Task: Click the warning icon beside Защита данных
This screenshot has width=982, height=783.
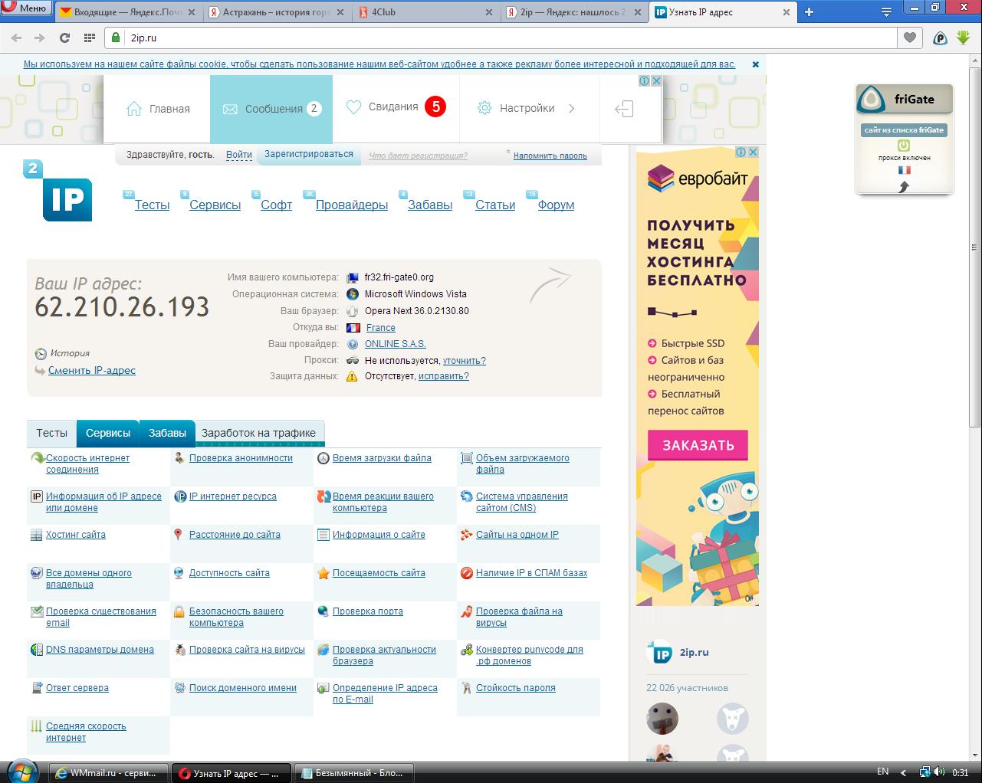Action: tap(352, 376)
